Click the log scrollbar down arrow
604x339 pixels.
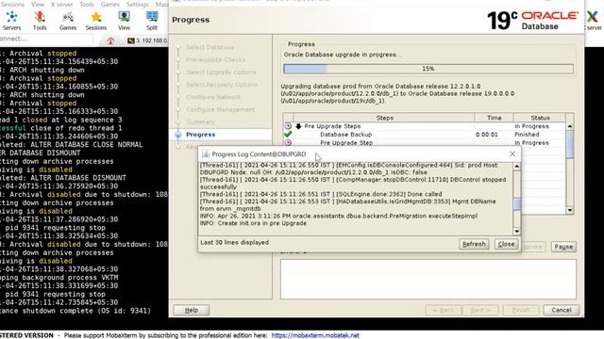pyautogui.click(x=516, y=231)
